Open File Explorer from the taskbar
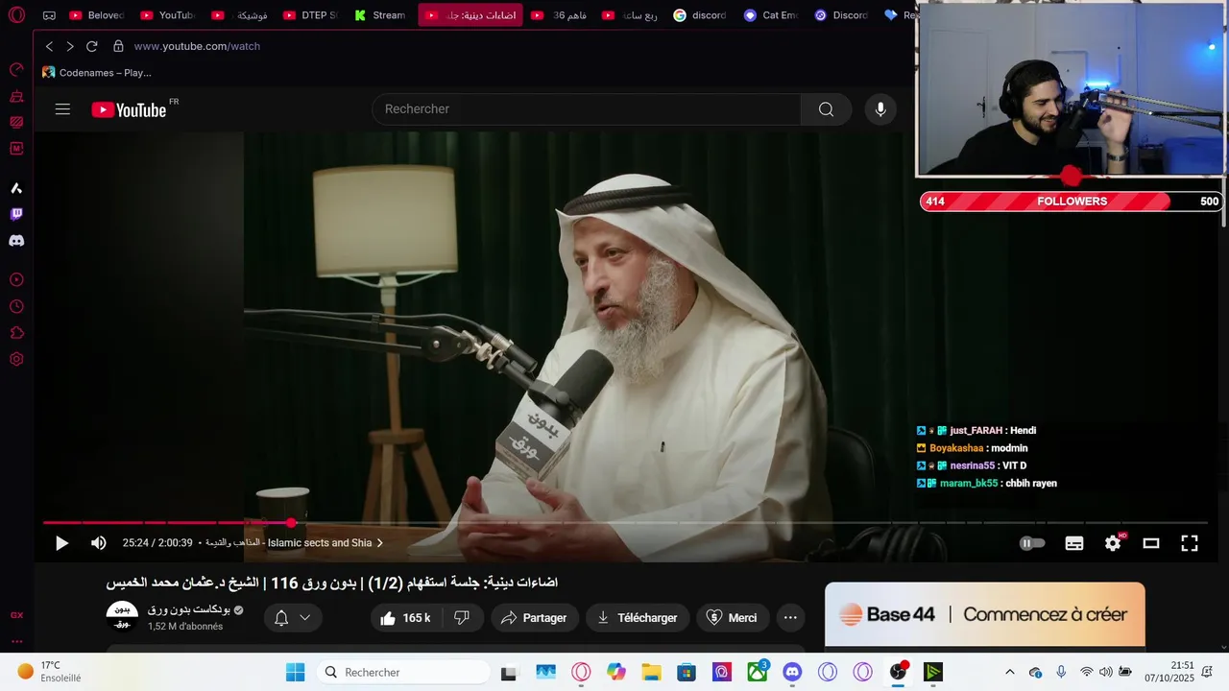The image size is (1229, 691). point(651,672)
